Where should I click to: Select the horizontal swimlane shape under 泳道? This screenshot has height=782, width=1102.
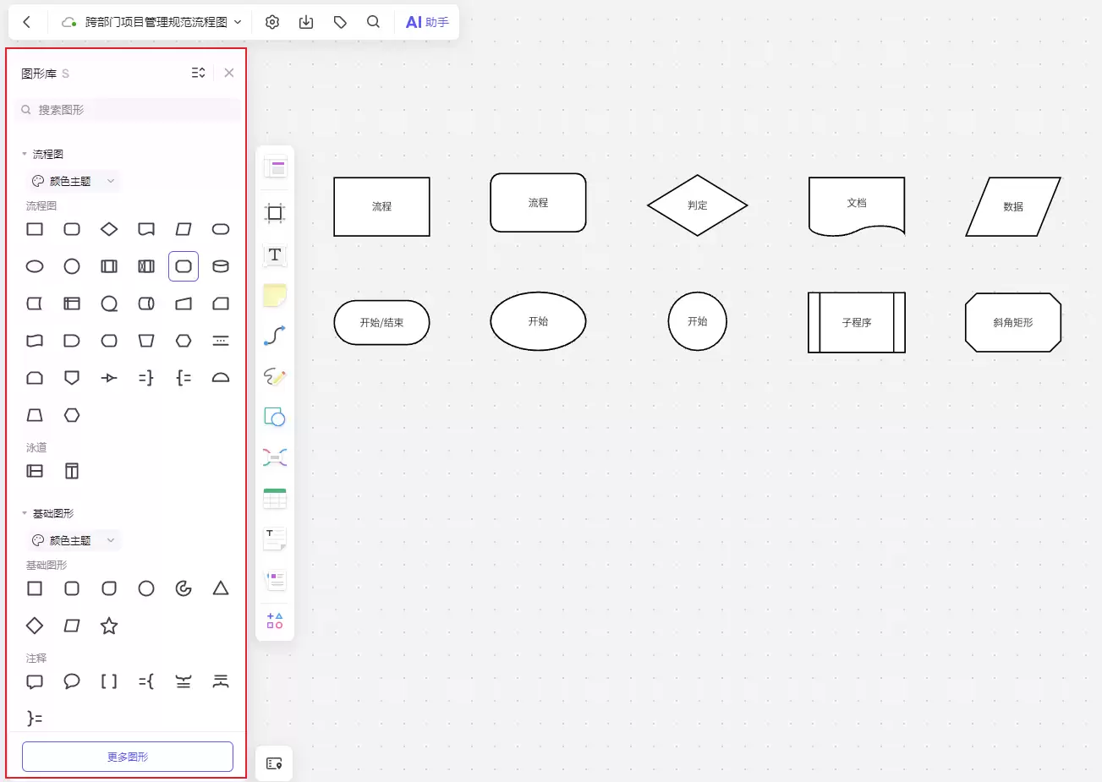pos(35,471)
